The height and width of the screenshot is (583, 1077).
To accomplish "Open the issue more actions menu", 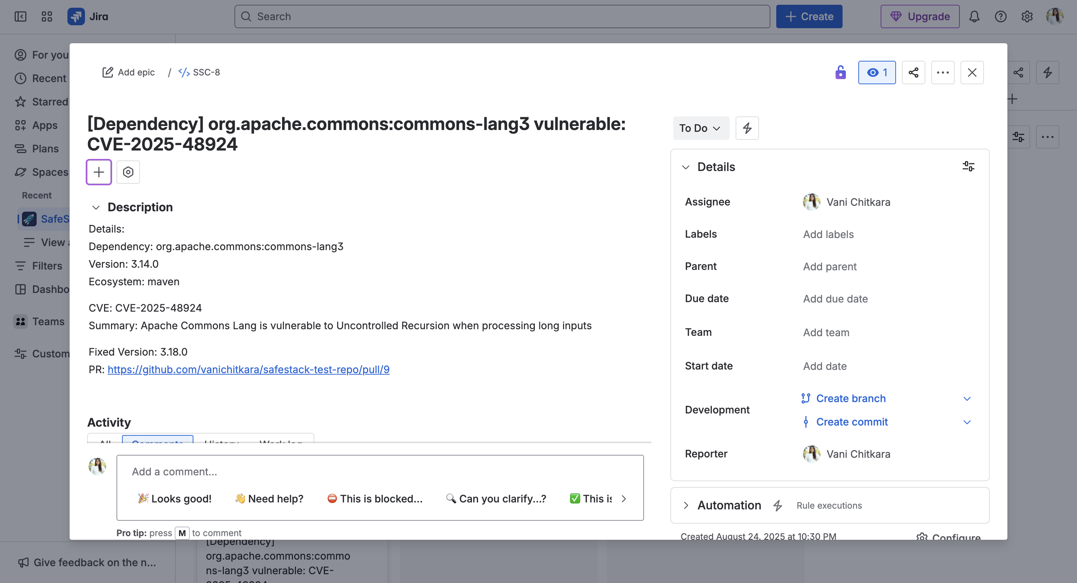I will [x=942, y=72].
